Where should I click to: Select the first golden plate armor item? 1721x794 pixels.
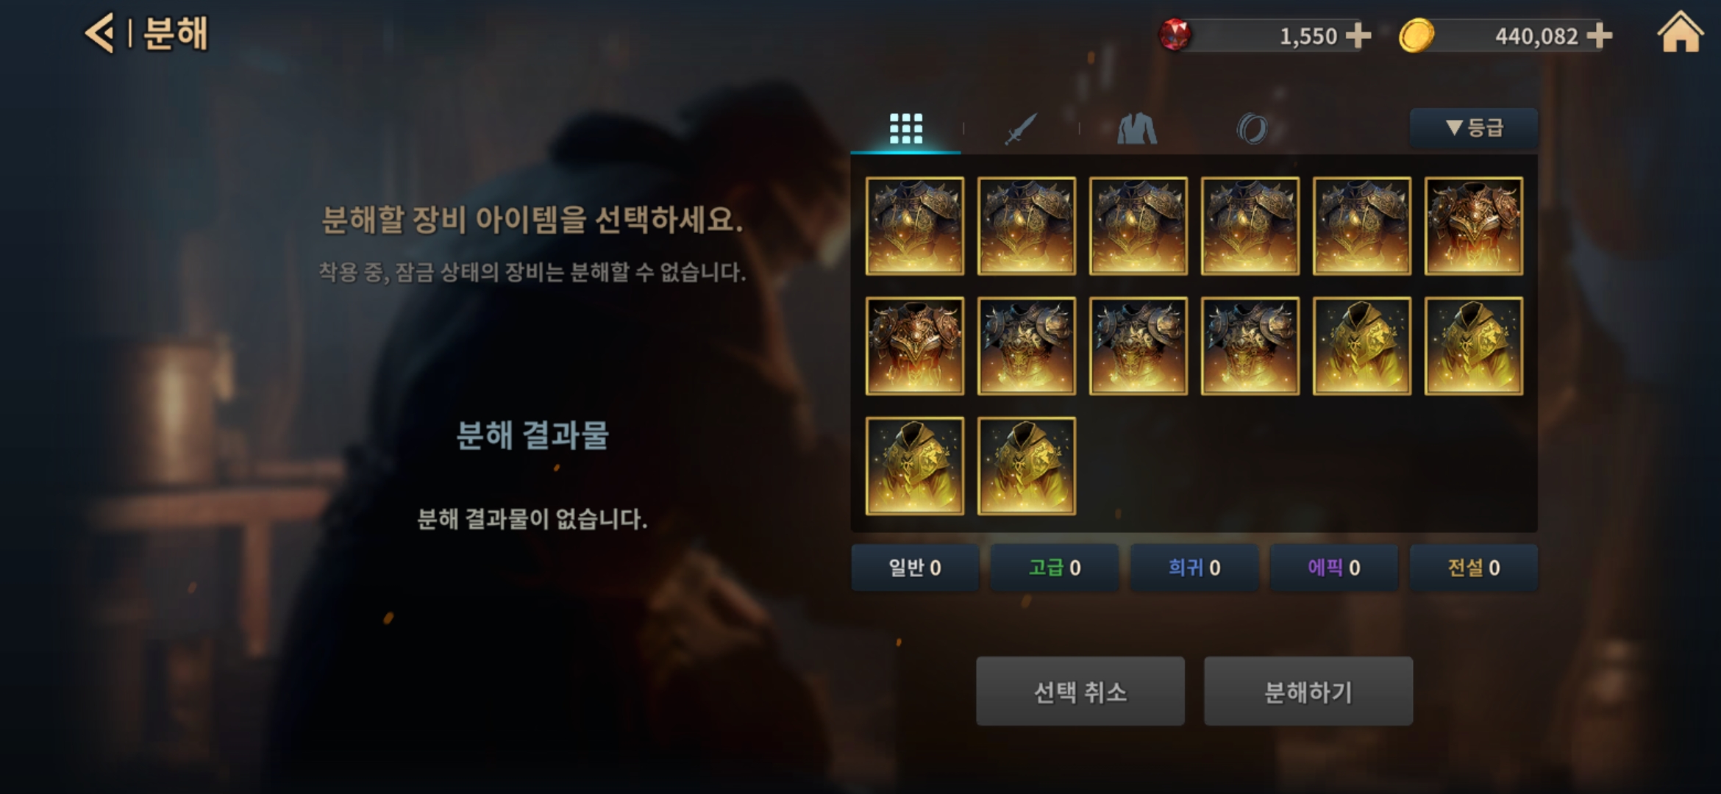point(914,226)
